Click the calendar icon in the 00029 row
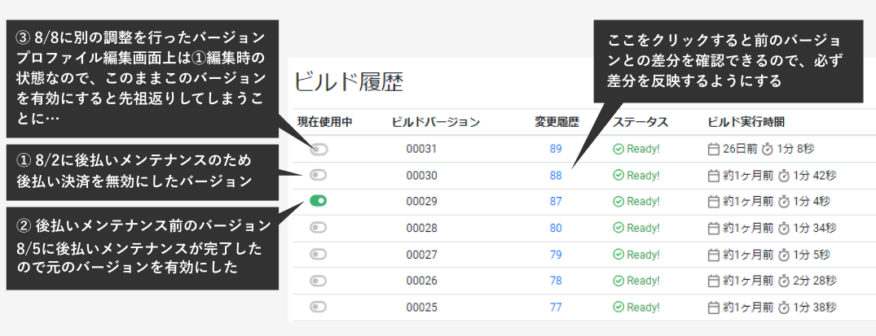Screen dimensions: 876x336 [x=713, y=202]
